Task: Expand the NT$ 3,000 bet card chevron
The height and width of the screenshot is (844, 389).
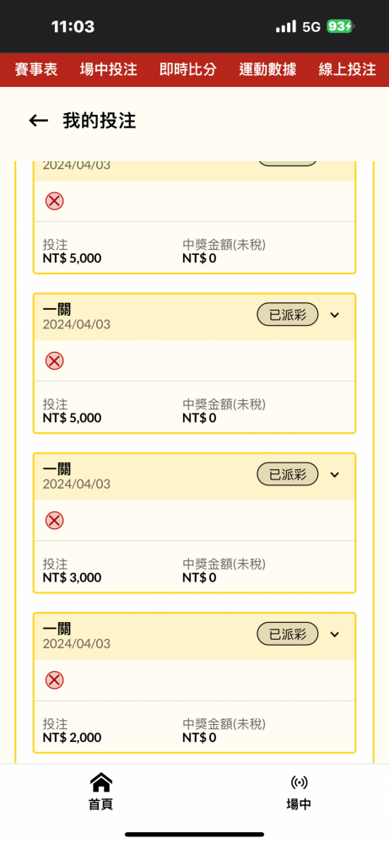Action: [335, 474]
